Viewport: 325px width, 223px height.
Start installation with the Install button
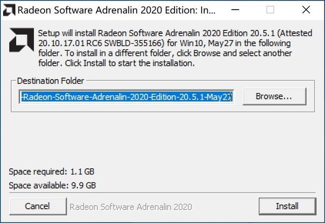[287, 206]
